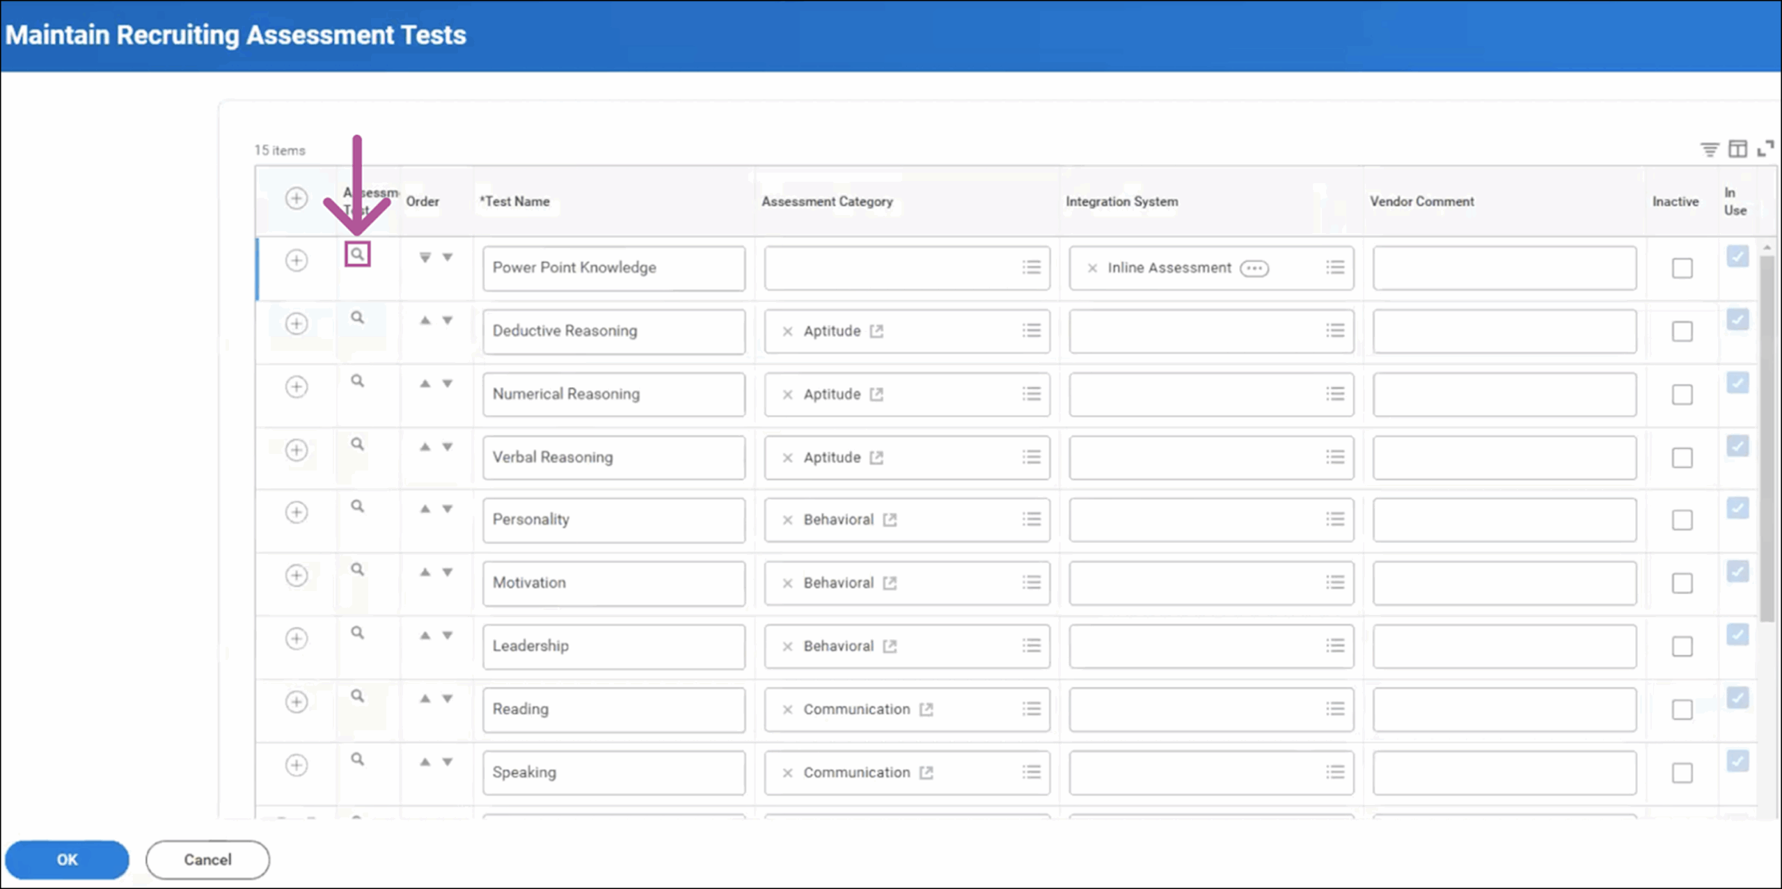The width and height of the screenshot is (1782, 889).
Task: Click magnifier icon in Power Point Knowledge row
Action: pos(357,254)
